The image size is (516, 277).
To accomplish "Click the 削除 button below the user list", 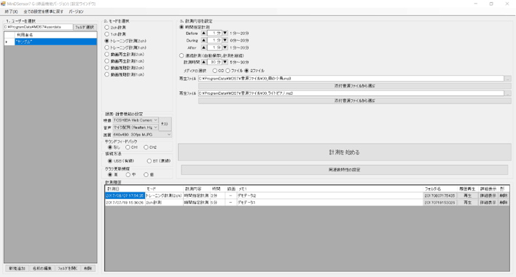I will point(88,268).
